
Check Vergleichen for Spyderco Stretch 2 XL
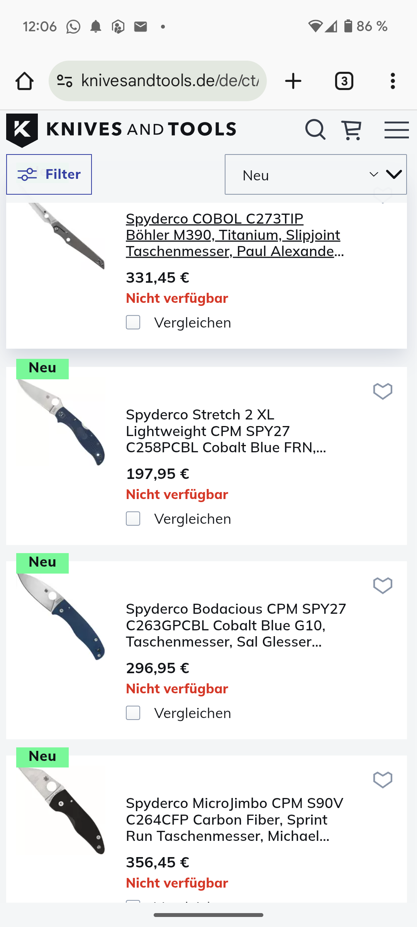coord(133,519)
